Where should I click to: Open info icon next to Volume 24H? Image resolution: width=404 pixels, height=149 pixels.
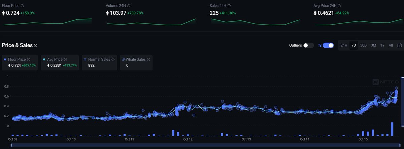point(129,6)
